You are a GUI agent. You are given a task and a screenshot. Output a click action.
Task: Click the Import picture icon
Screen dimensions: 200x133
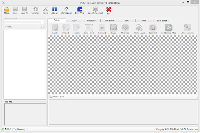[66, 28]
